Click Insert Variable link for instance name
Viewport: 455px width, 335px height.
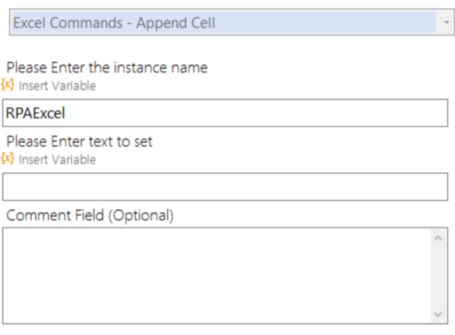pos(57,86)
